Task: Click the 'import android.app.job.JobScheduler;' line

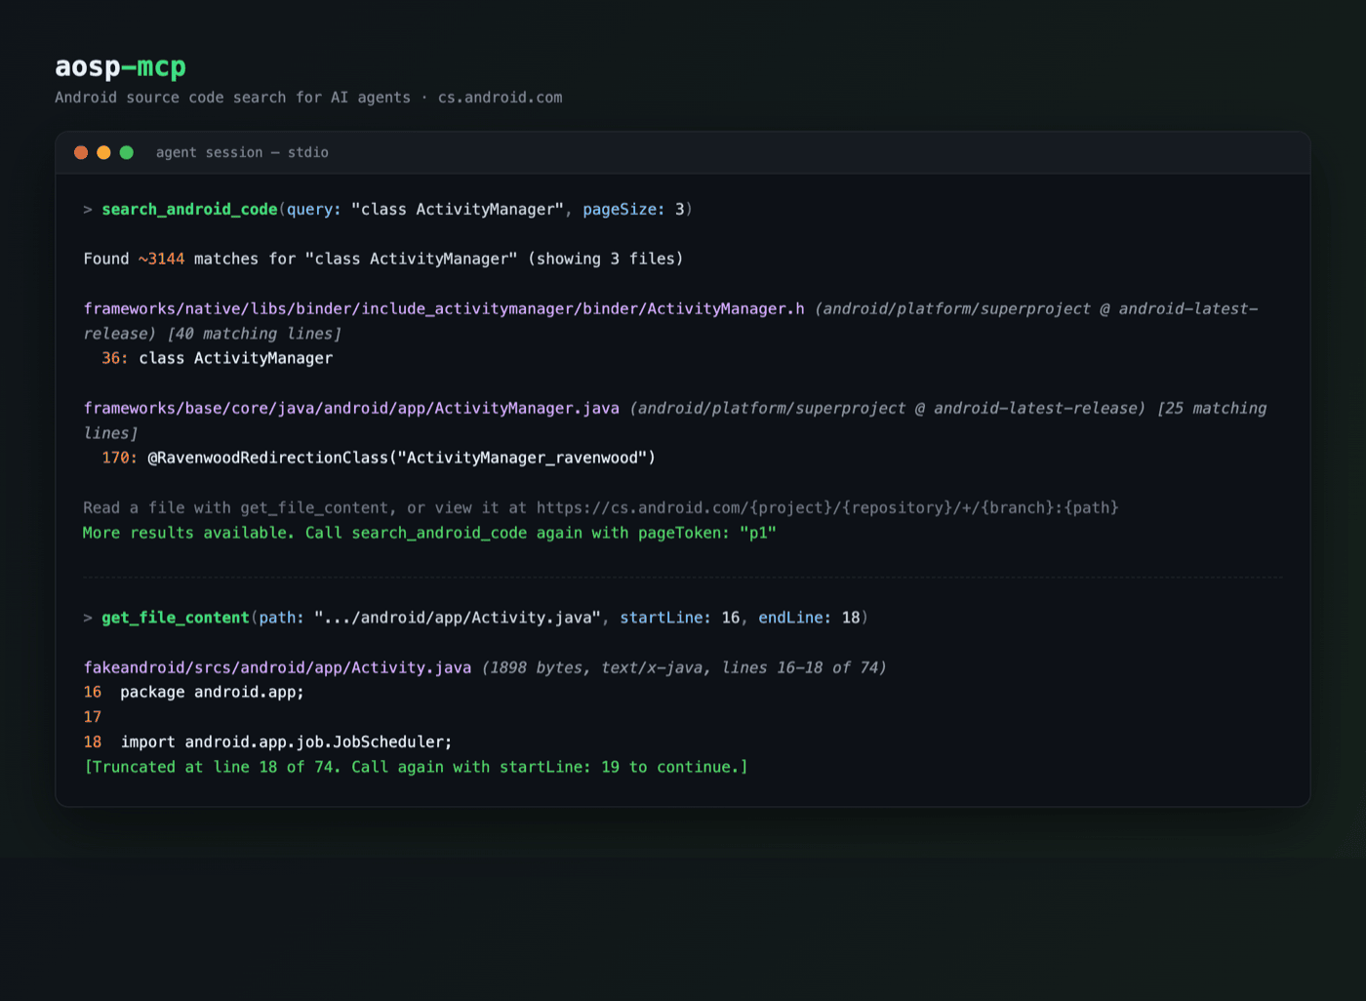Action: (x=286, y=742)
